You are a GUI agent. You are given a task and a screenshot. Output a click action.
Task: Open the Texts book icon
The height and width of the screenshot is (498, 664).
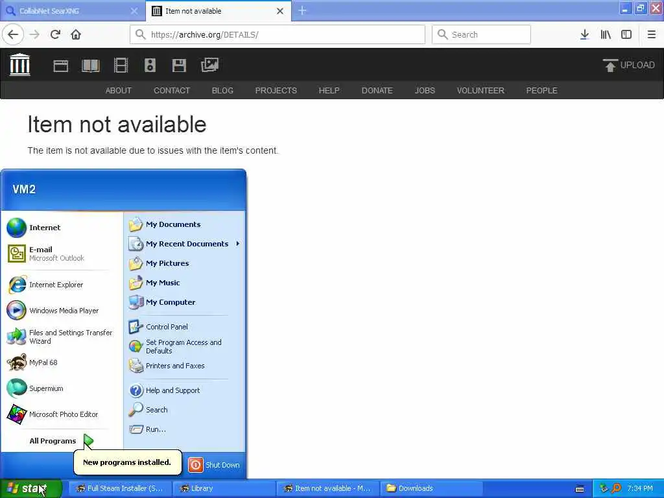pyautogui.click(x=90, y=65)
